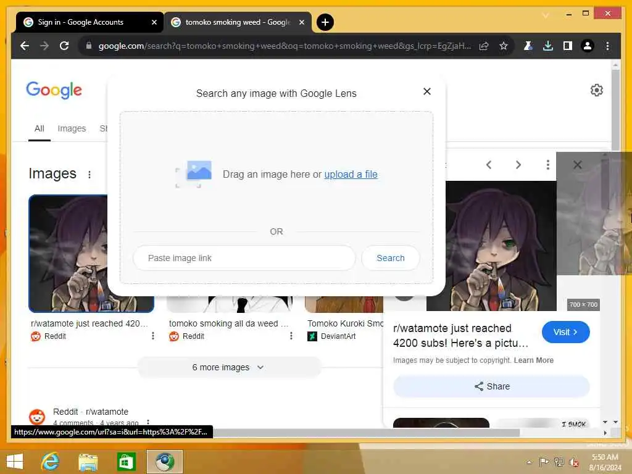
Task: Close the image preview panel
Action: point(577,164)
